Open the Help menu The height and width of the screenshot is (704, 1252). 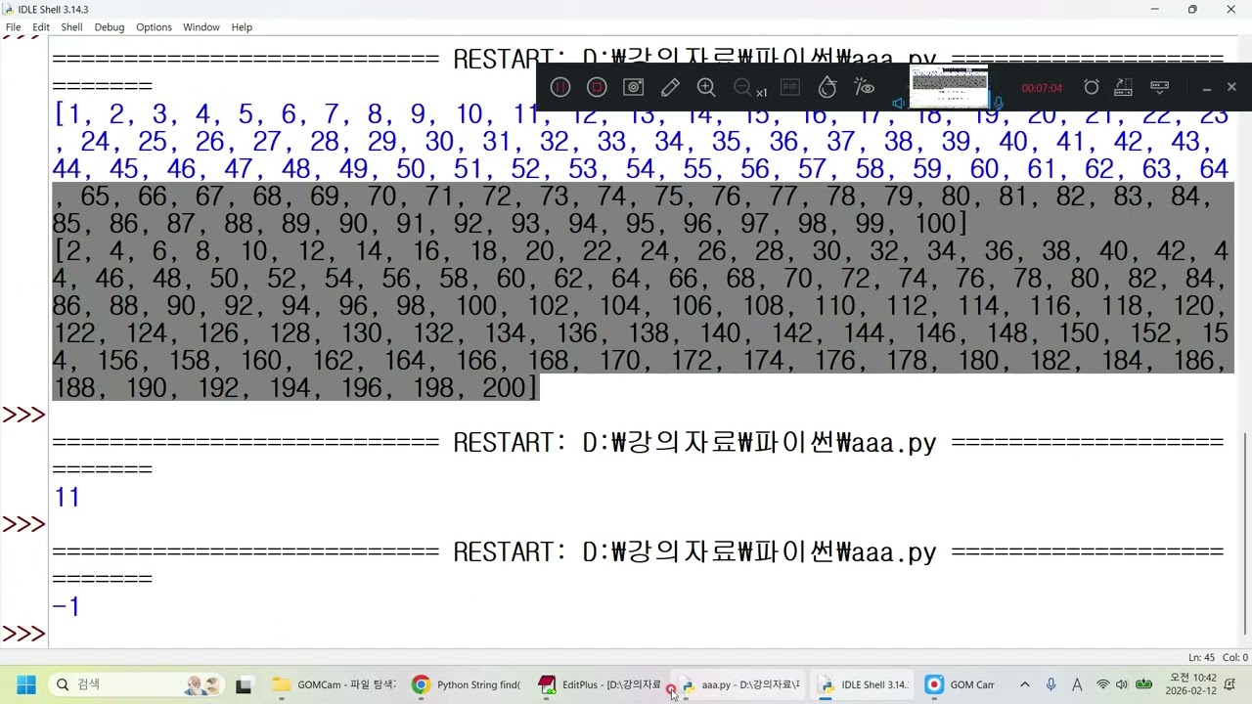coord(242,27)
